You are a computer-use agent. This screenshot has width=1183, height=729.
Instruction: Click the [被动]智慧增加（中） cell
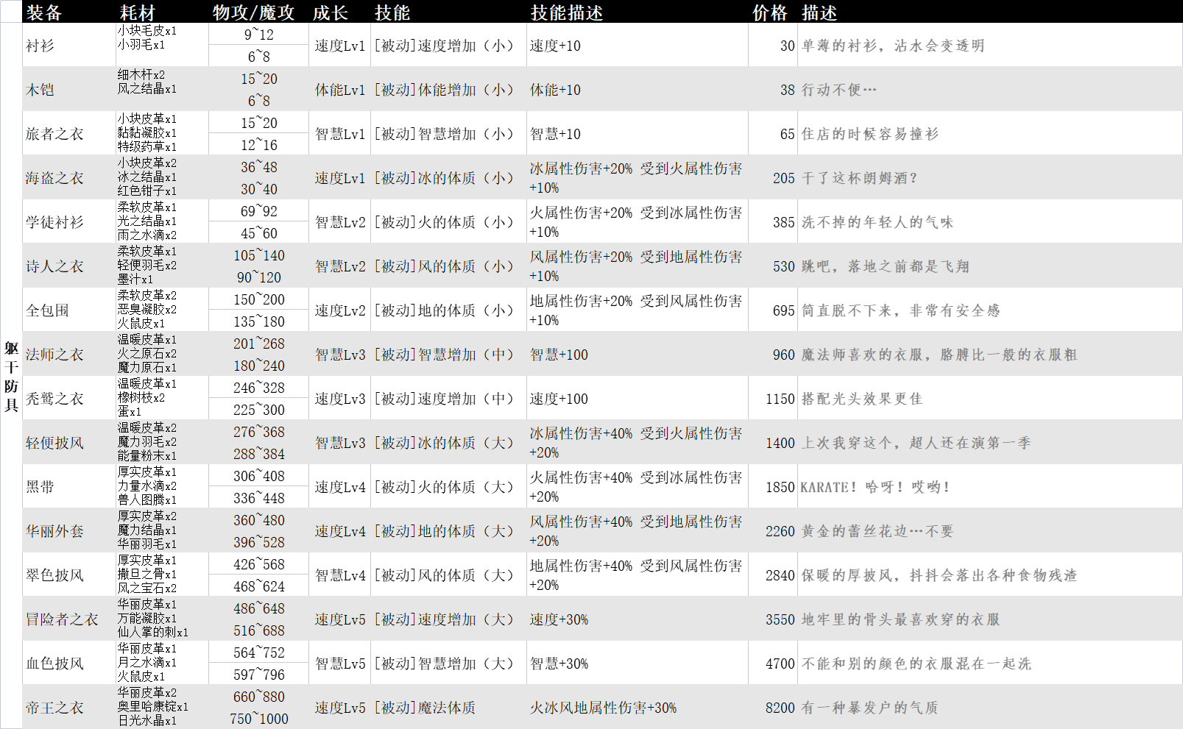[x=449, y=354]
